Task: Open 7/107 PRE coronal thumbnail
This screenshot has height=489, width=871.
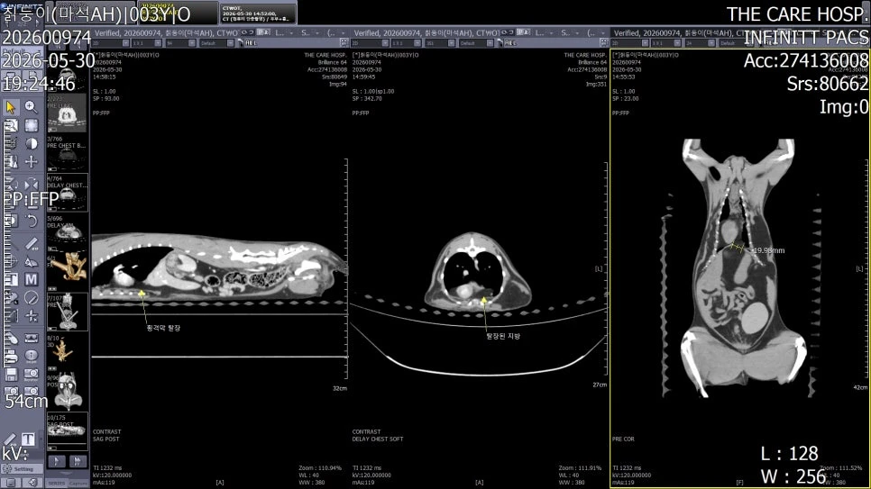Action: point(67,312)
